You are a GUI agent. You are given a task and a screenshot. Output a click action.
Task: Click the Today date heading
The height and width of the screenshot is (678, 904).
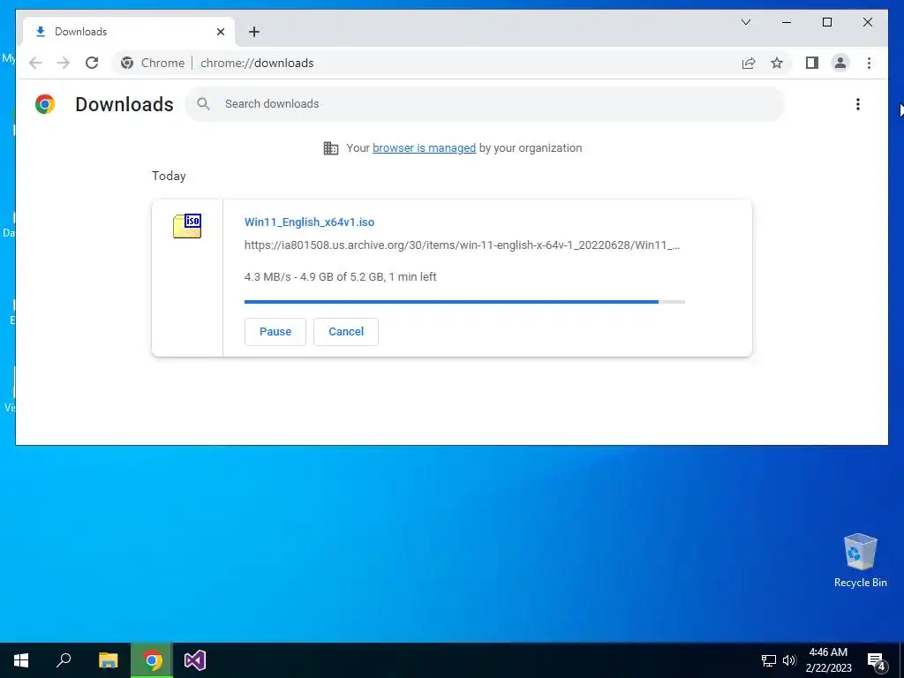coord(169,176)
